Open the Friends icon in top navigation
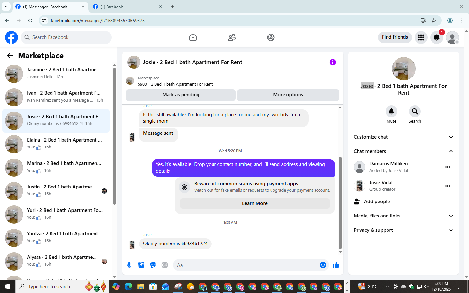The width and height of the screenshot is (469, 293). 232,37
